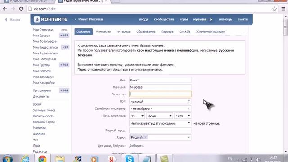This screenshot has width=288, height=162.
Task: Click the +147 friends counter
Action: click(64, 36)
